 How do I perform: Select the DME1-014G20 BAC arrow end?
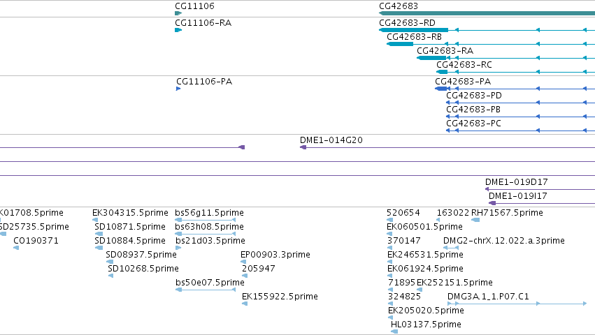[303, 147]
